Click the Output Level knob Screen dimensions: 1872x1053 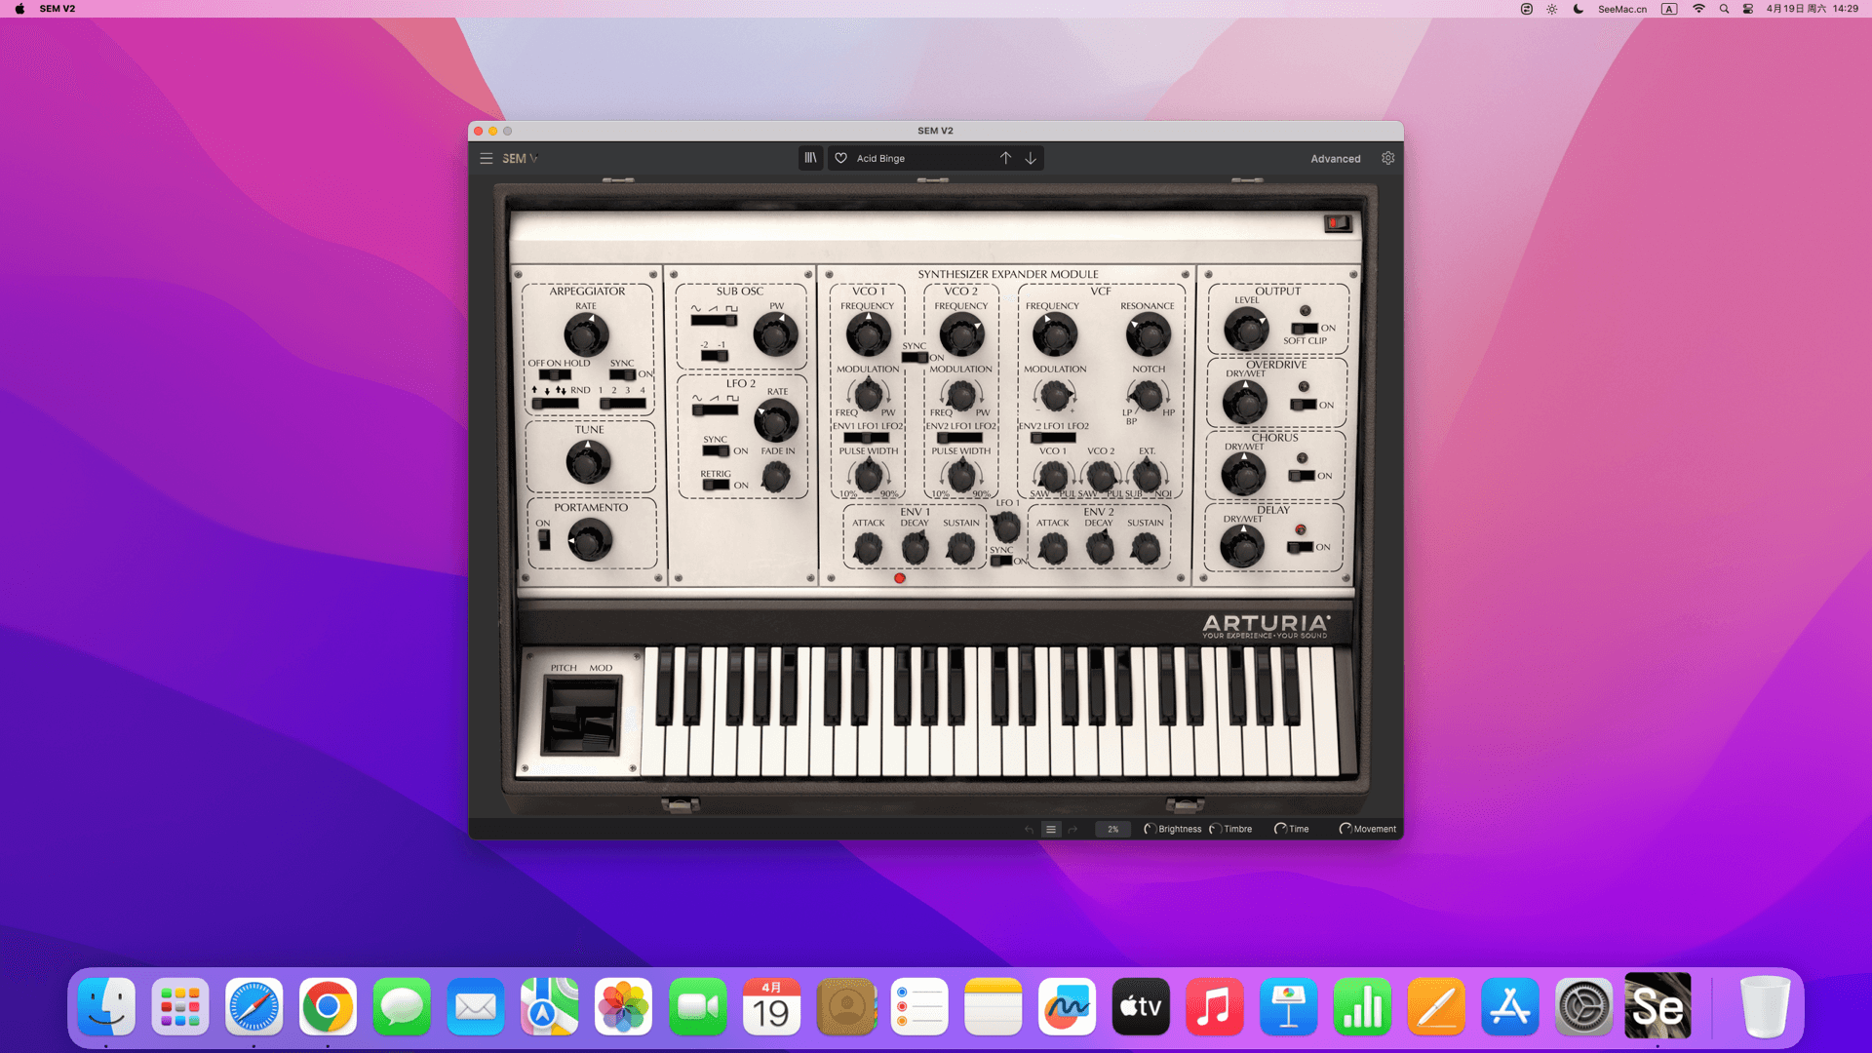(1246, 330)
